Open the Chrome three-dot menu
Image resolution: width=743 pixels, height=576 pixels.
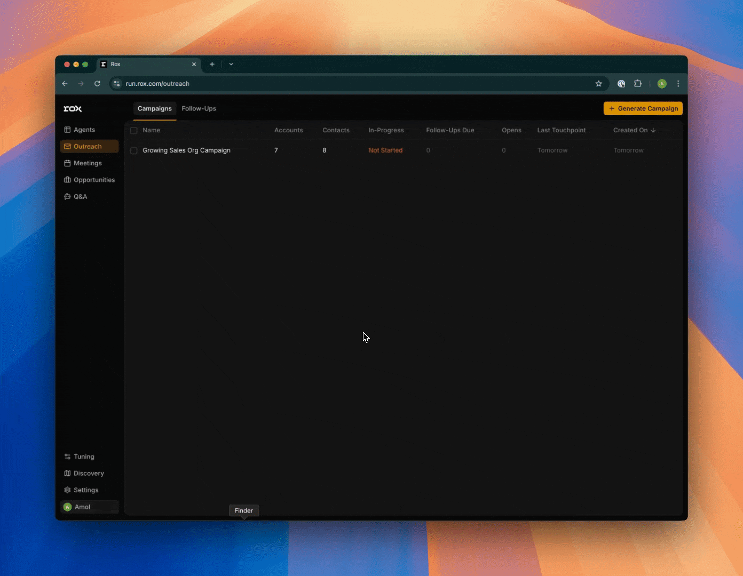[x=678, y=84]
